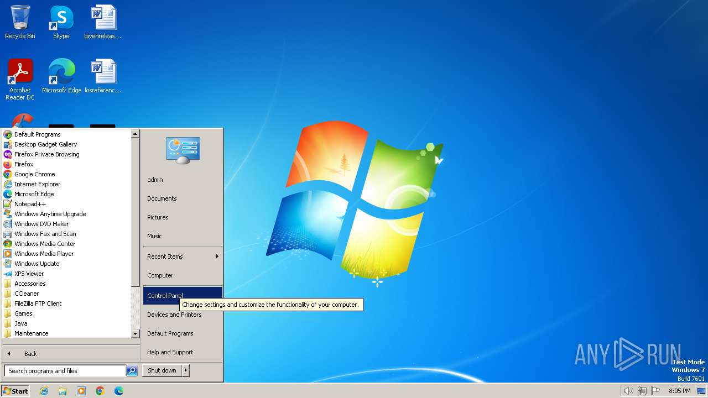Viewport: 708px width, 398px height.
Task: Click the Desktop Gadget Gallery icon
Action: click(x=8, y=144)
